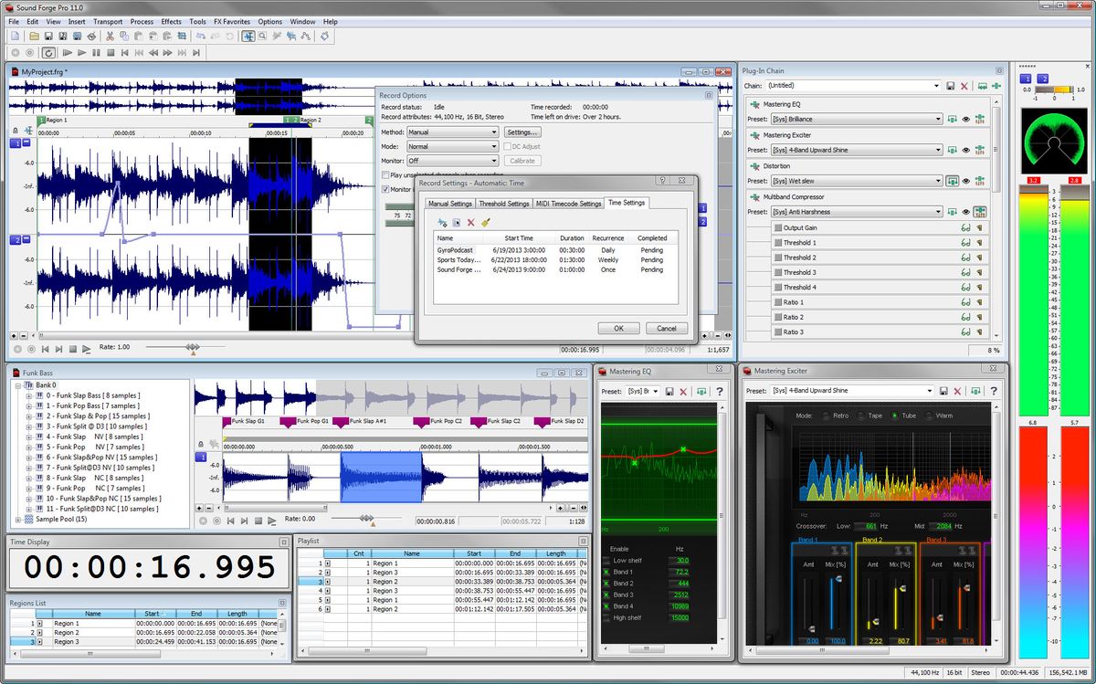Click the Magnify tool icon

point(264,37)
